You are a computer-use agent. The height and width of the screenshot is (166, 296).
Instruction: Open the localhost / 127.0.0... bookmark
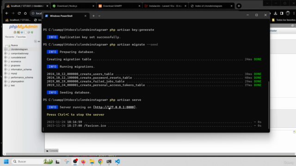(x=18, y=20)
